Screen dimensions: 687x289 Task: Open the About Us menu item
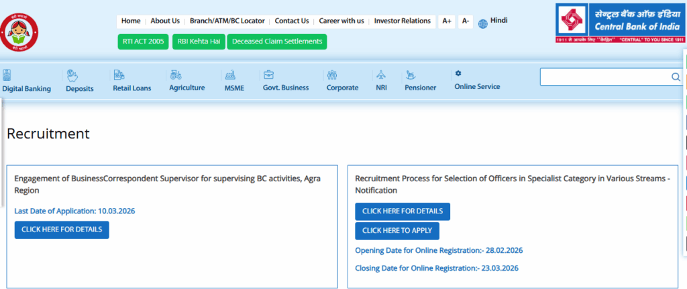pyautogui.click(x=165, y=21)
